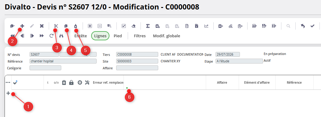Click the pencil edit icon
The height and width of the screenshot is (117, 321).
click(x=32, y=26)
